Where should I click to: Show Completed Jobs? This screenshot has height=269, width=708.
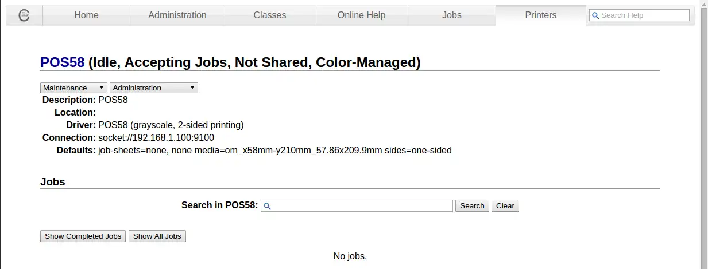click(x=83, y=236)
